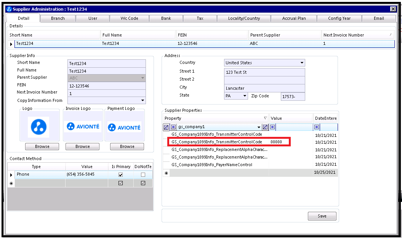This screenshot has width=402, height=238.
Task: Select the supplier Logo image
Action: (39, 127)
